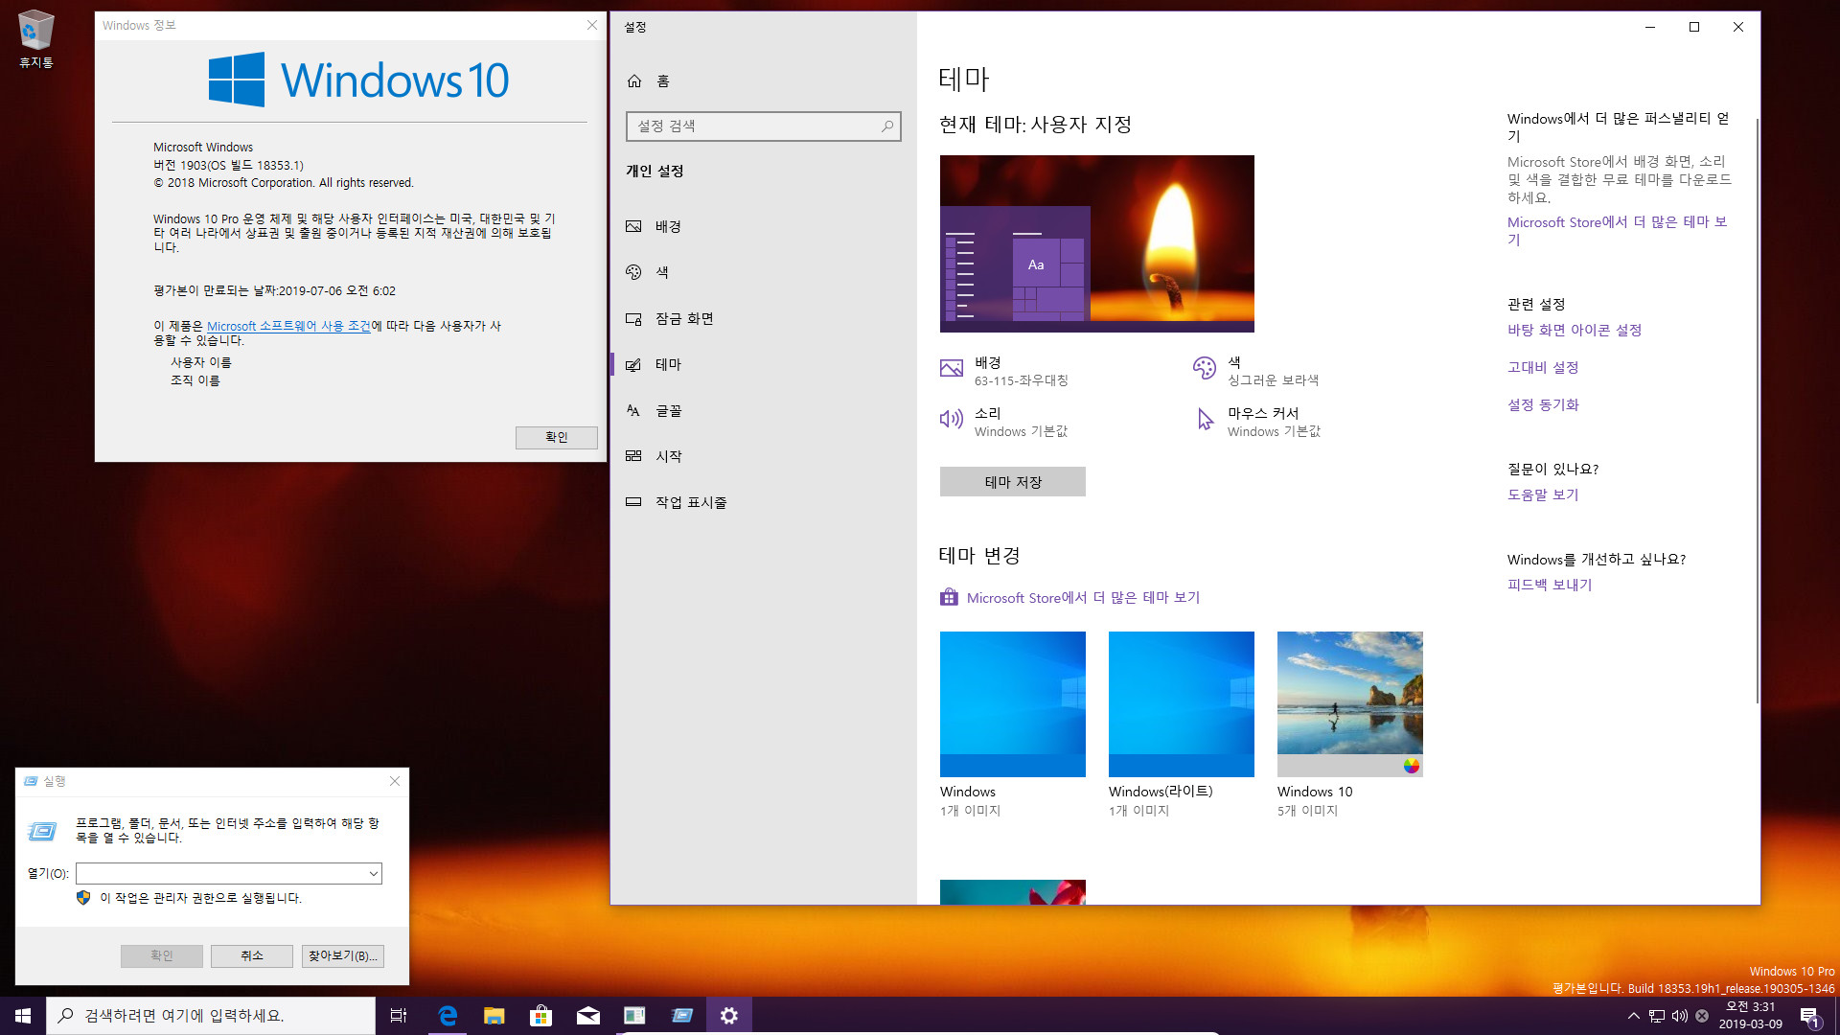Viewport: 1840px width, 1035px height.
Task: Select the Windows (light) theme thumbnail
Action: click(1182, 704)
